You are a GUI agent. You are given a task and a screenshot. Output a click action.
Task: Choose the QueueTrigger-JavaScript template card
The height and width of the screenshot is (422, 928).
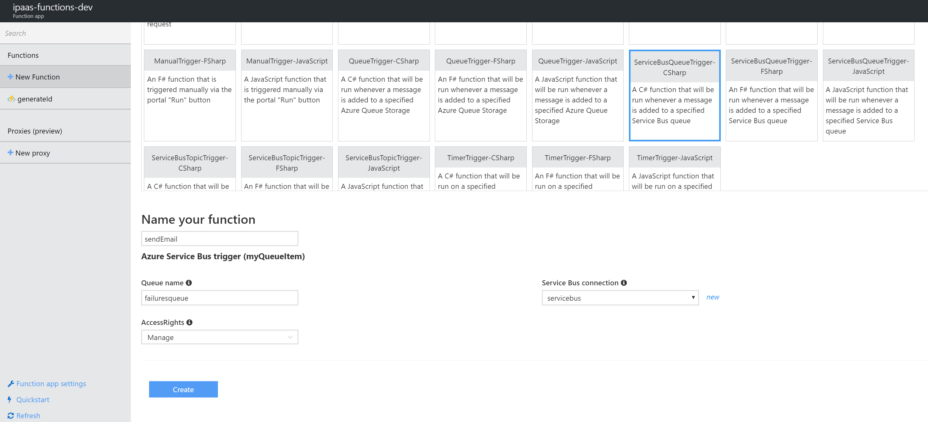click(577, 95)
